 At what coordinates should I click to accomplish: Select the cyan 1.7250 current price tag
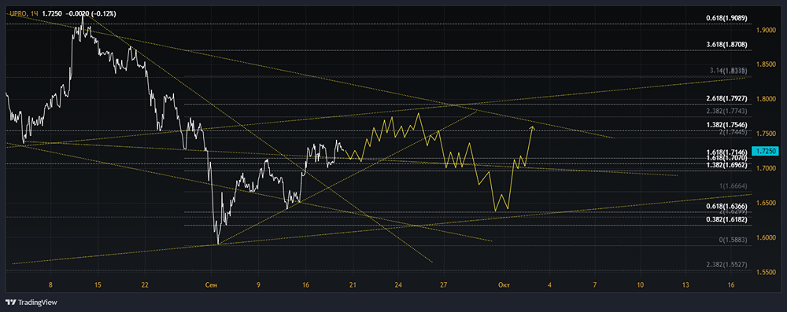tap(767, 150)
